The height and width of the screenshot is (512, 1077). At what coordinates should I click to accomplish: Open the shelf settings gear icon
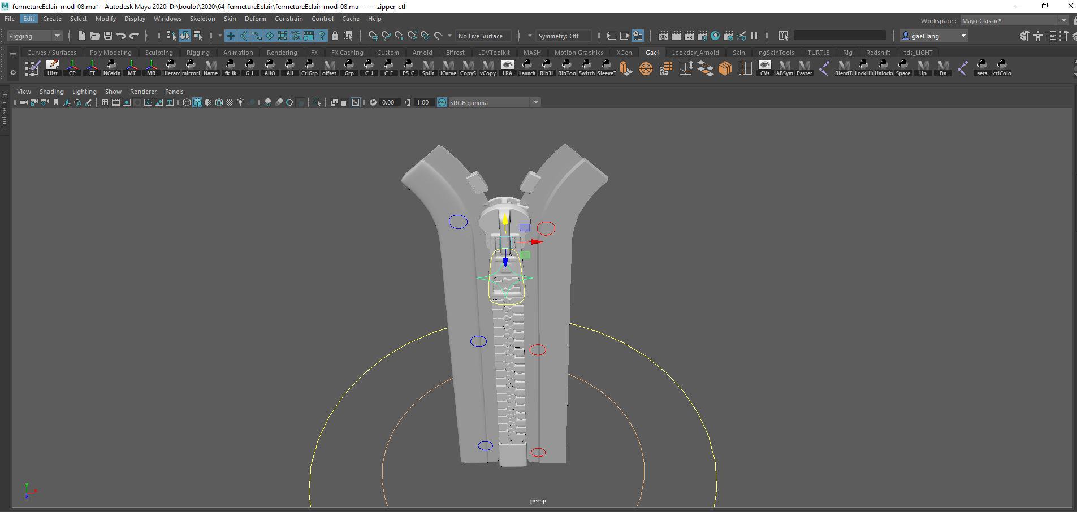(x=13, y=72)
